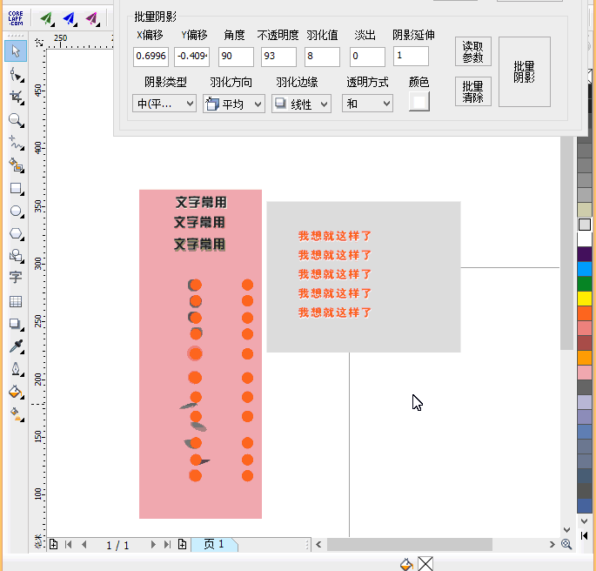Open the 透明方式 dropdown
This screenshot has height=571, width=596.
(367, 104)
